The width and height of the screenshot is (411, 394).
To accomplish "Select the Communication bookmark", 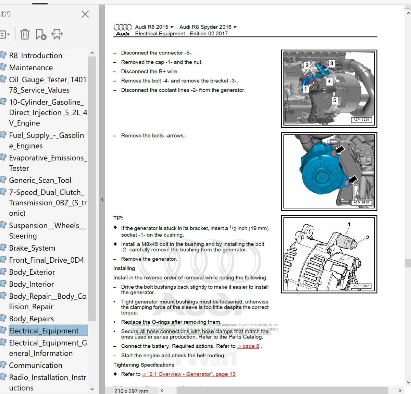I will coord(36,366).
